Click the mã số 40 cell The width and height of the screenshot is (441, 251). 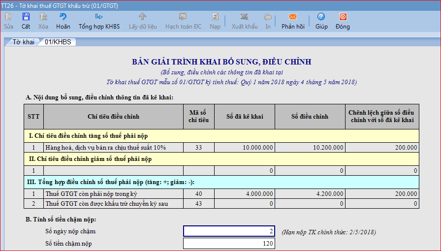(x=199, y=194)
